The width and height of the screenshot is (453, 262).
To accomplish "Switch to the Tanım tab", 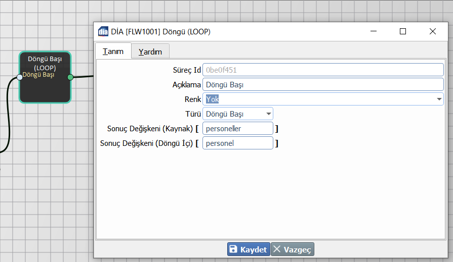I will (113, 51).
